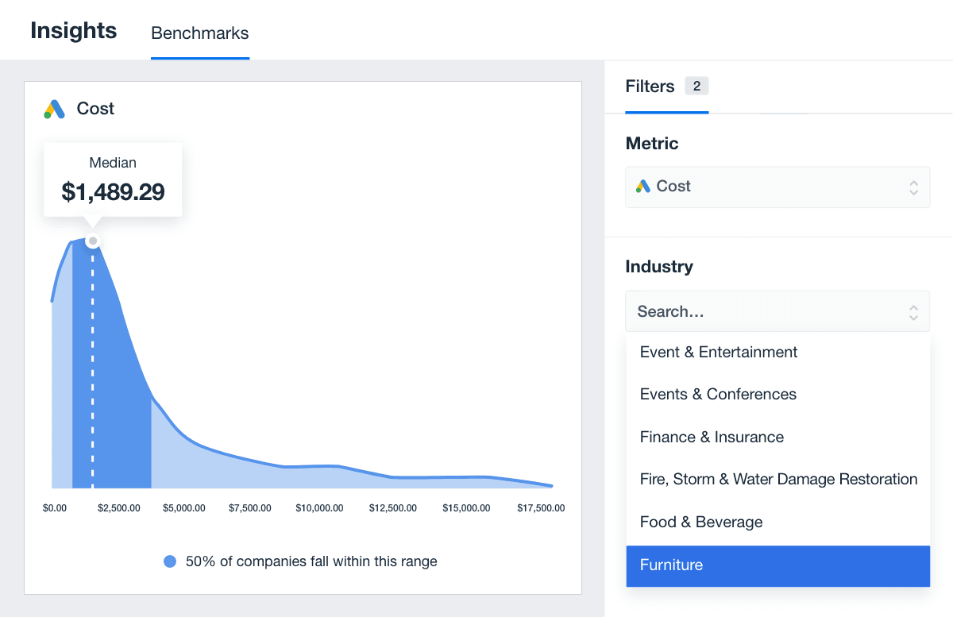This screenshot has height=617, width=953.
Task: Choose Food & Beverage industry
Action: click(x=701, y=523)
